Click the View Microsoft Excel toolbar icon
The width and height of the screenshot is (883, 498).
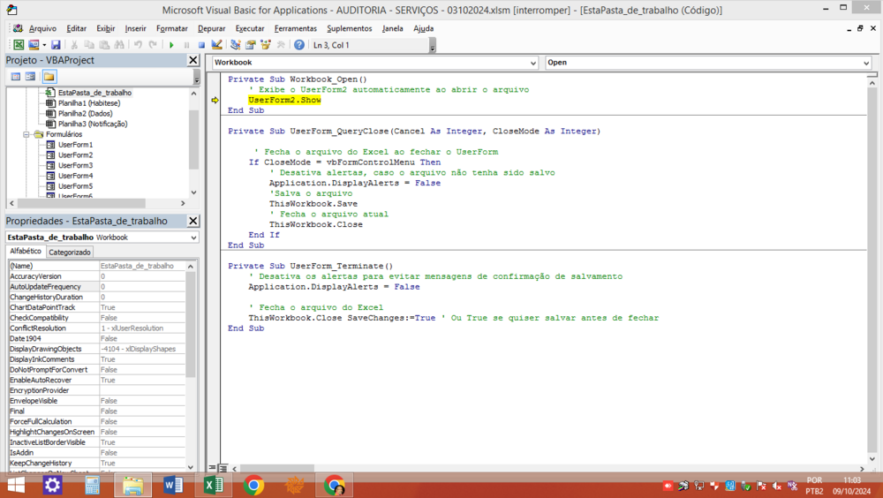(x=19, y=45)
